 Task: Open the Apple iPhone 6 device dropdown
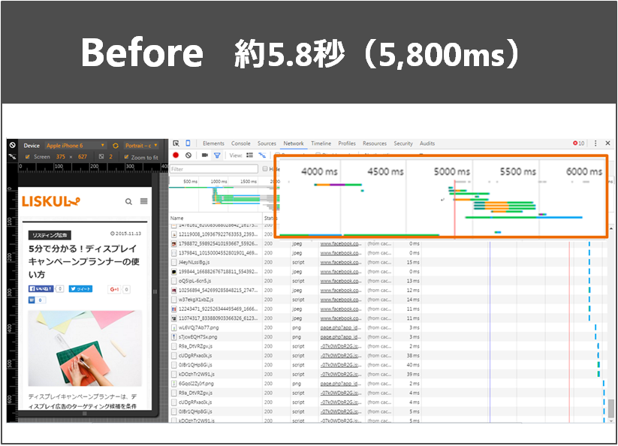pyautogui.click(x=75, y=146)
